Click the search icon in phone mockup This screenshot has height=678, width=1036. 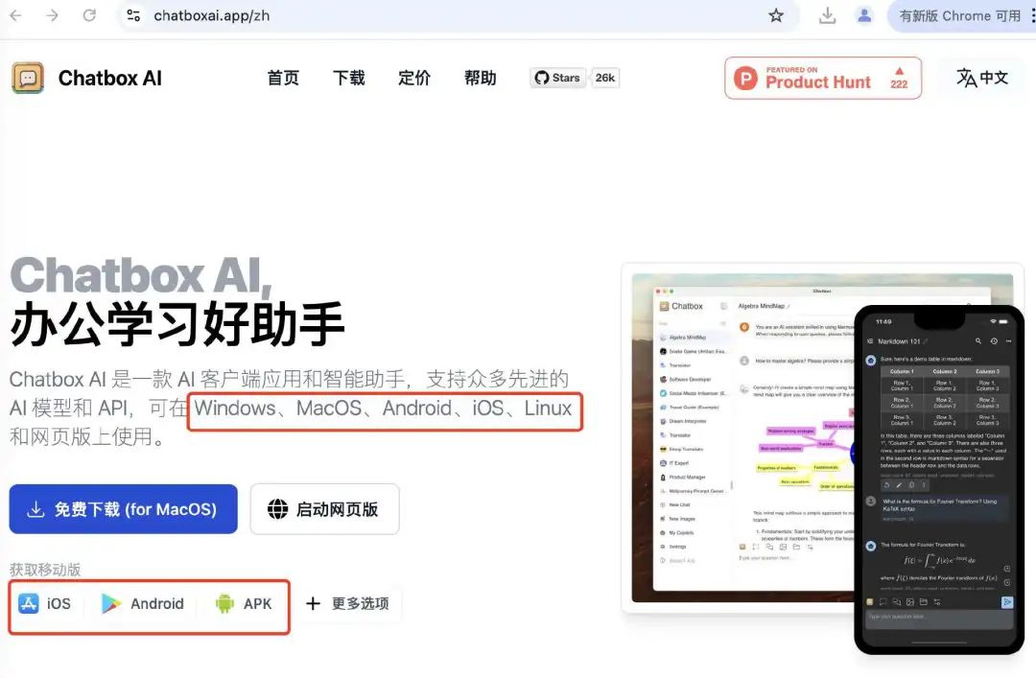pos(977,341)
